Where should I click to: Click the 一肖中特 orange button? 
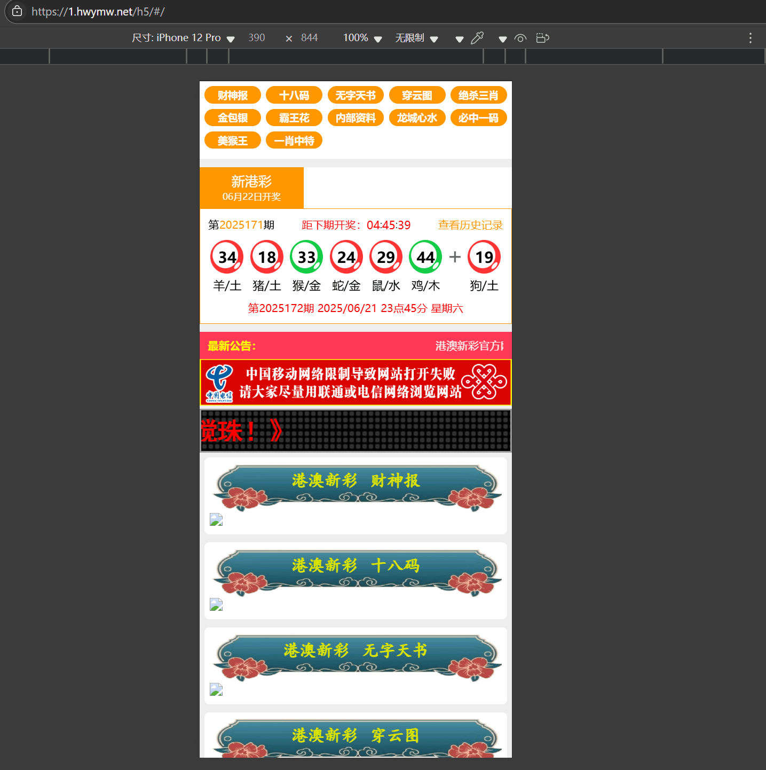coord(294,141)
